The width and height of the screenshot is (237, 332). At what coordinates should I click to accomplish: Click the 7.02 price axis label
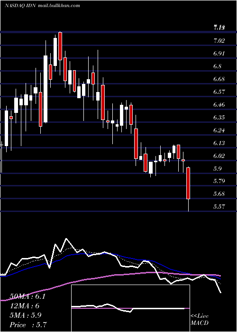pyautogui.click(x=219, y=40)
